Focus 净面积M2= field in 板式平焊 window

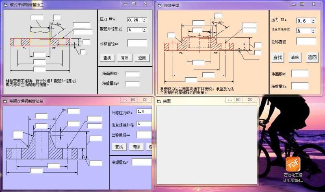coord(132,74)
